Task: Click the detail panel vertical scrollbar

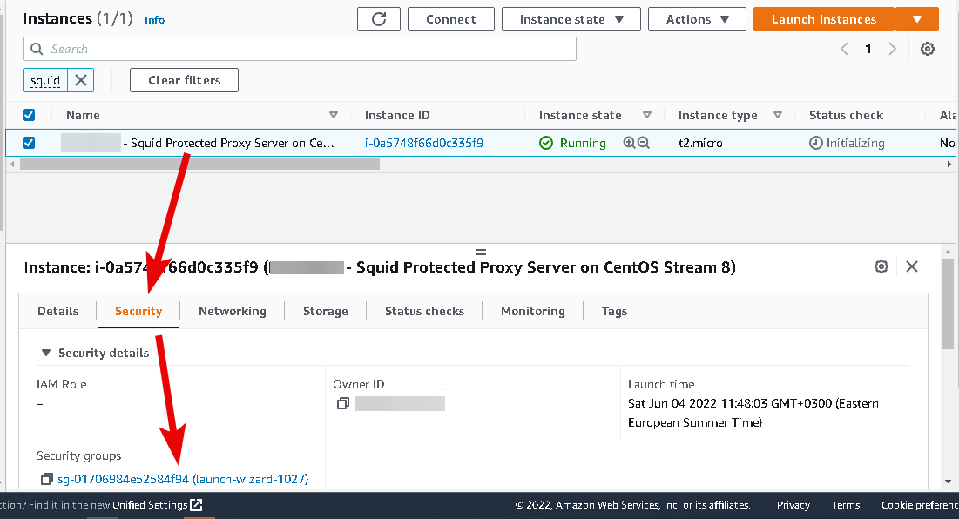Action: tap(948, 304)
